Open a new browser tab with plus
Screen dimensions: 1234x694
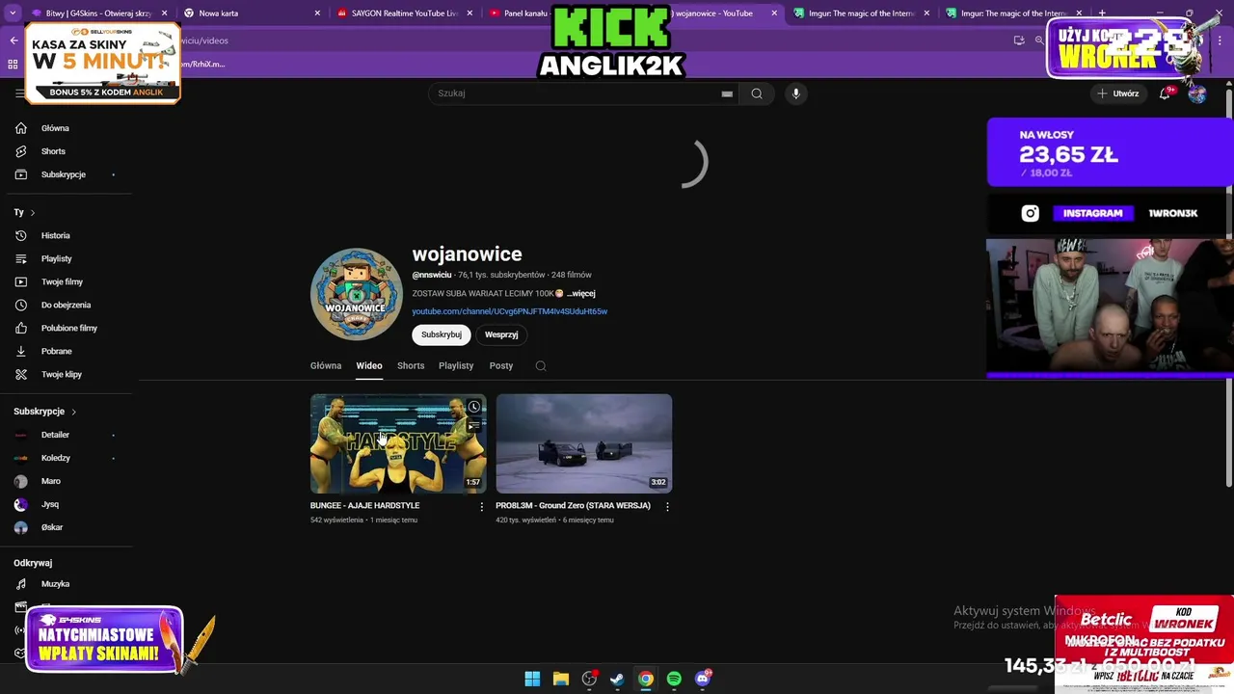click(1102, 13)
